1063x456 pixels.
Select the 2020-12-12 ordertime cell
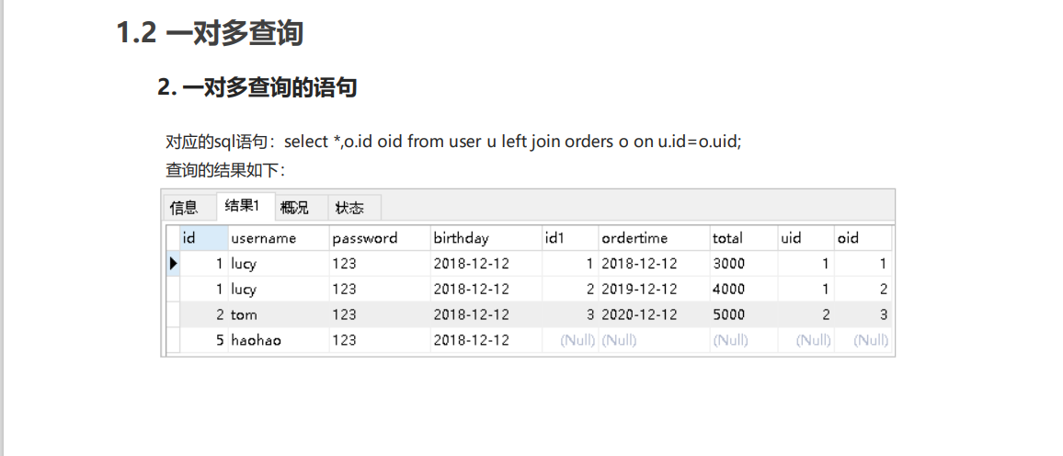(x=640, y=314)
